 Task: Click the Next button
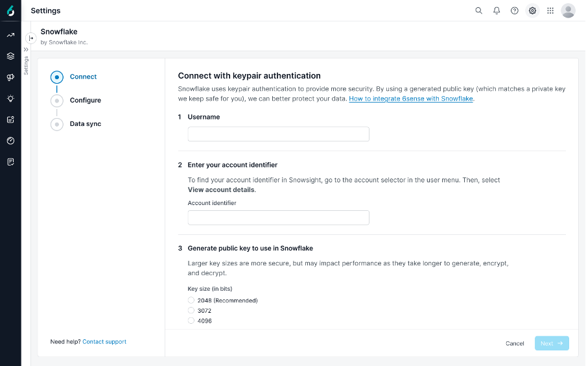click(552, 343)
